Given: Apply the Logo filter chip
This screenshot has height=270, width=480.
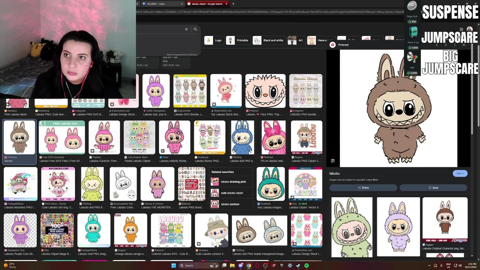Looking at the screenshot, I should [x=214, y=40].
